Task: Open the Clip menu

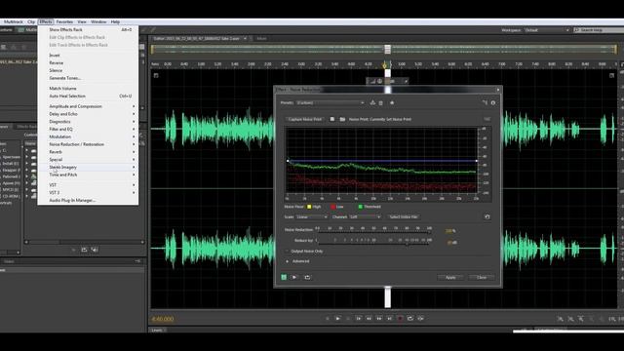Action: tap(31, 21)
